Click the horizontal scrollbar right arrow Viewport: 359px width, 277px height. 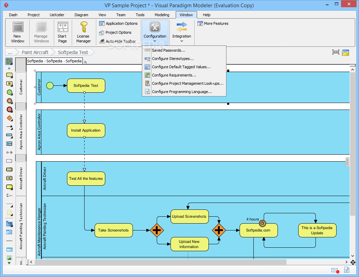(x=347, y=262)
